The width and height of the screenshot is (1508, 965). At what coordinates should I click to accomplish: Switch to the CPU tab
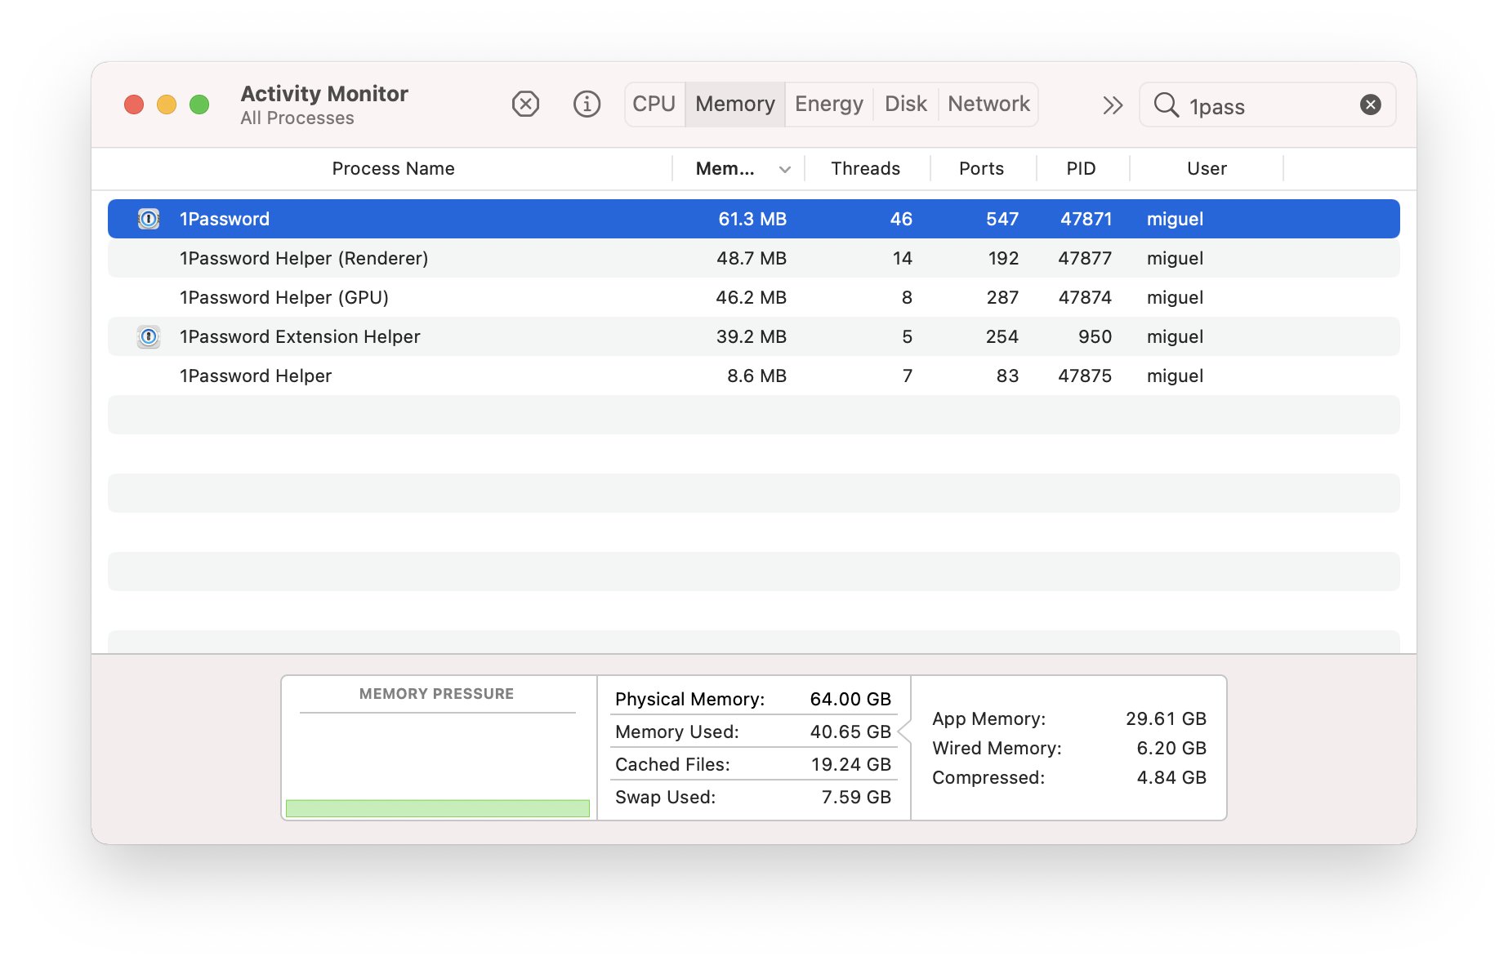[654, 105]
